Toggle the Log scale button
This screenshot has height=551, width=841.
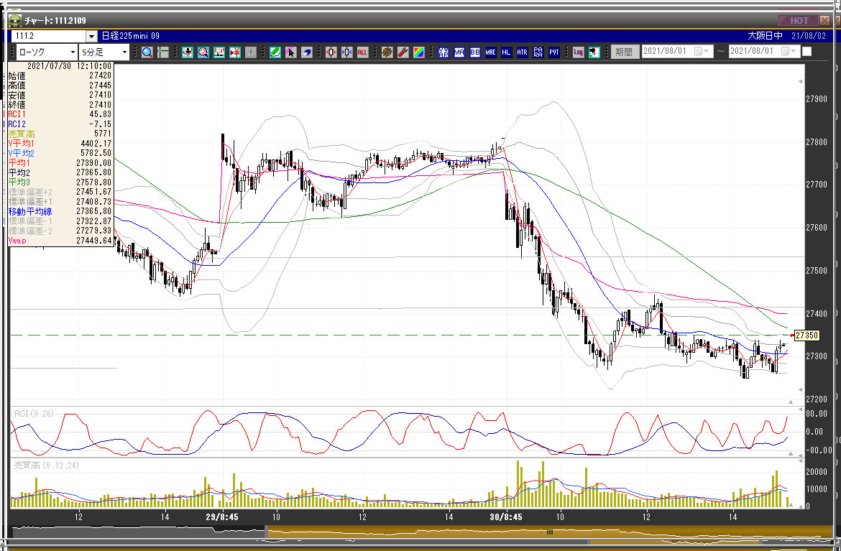click(x=578, y=52)
